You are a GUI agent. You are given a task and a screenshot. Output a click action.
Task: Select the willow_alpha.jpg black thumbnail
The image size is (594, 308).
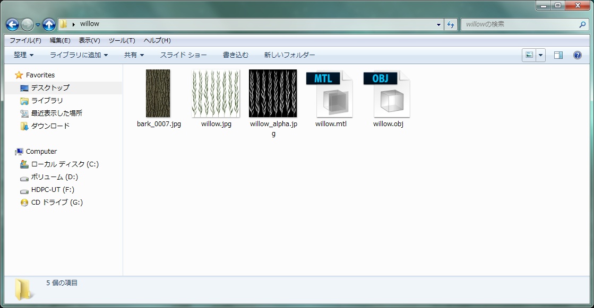[x=273, y=93]
